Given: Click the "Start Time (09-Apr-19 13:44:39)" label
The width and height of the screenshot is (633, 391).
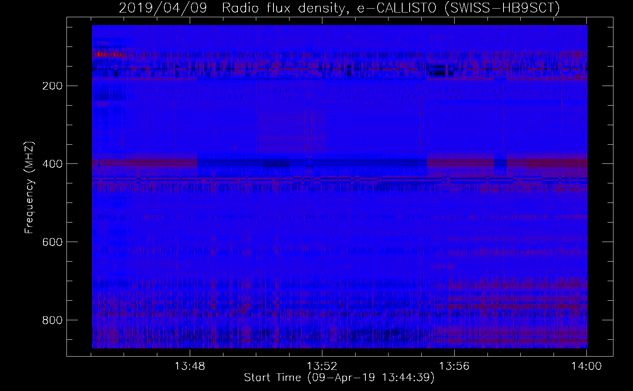Looking at the screenshot, I should coord(339,377).
